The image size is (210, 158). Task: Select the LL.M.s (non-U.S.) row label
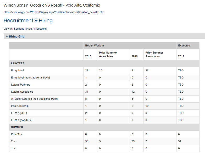point(22,120)
